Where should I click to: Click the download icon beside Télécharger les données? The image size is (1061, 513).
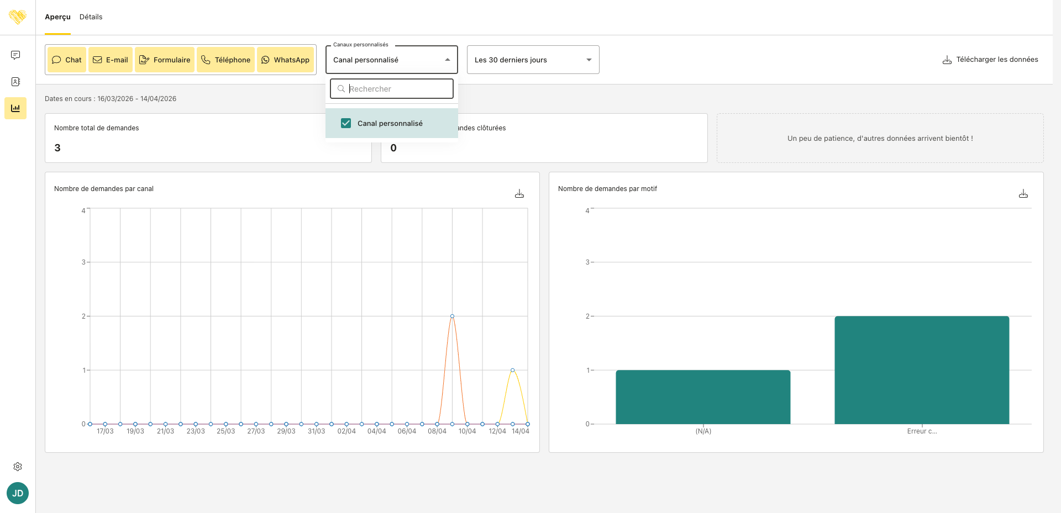tap(947, 60)
